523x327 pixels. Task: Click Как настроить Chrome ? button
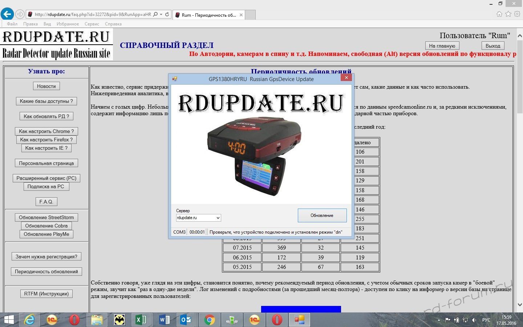click(46, 131)
